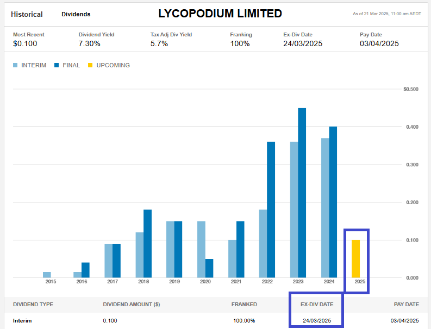431x329 pixels.
Task: Click the INTERIM legend color swatch
Action: point(15,65)
